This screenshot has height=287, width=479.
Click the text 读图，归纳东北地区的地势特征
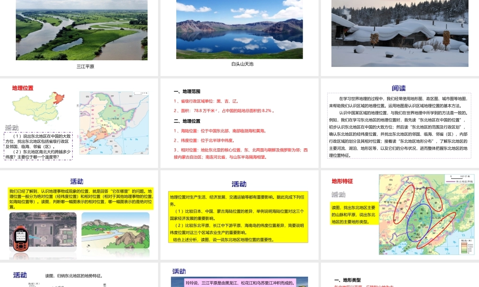coord(74,276)
